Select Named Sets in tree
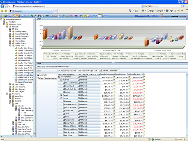Screen dimensions: 188x141 pos(19,96)
